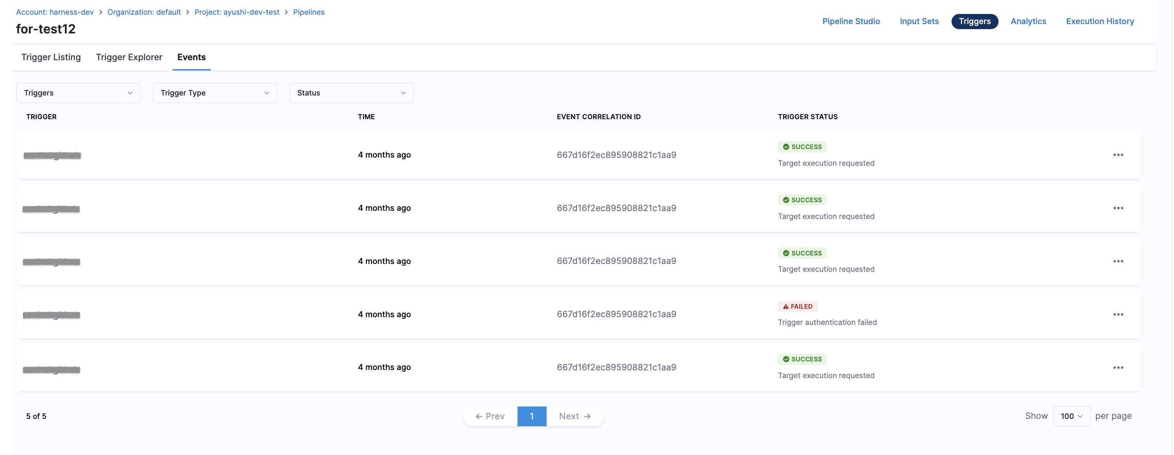Click the SUCCESS badge in the last row
The height and width of the screenshot is (455, 1174).
[802, 359]
